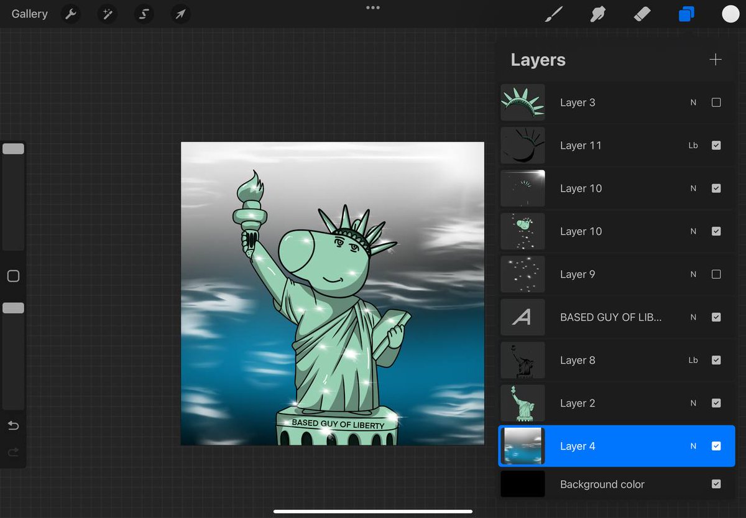Tap the Layer 4 sky thumbnail
The image size is (746, 518).
tap(523, 446)
